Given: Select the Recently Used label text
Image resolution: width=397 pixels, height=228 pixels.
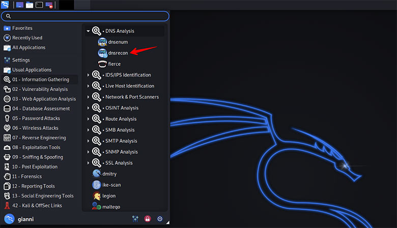Looking at the screenshot, I should [27, 38].
